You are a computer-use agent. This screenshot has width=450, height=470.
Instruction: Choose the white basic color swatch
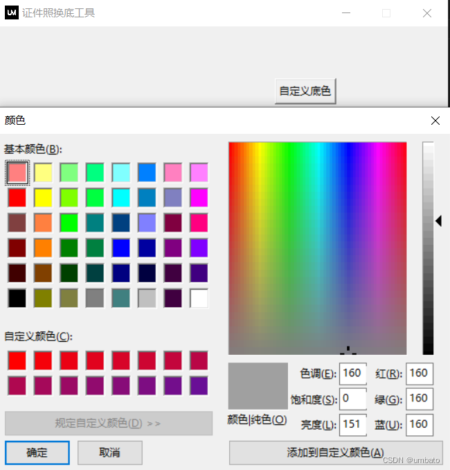199,298
